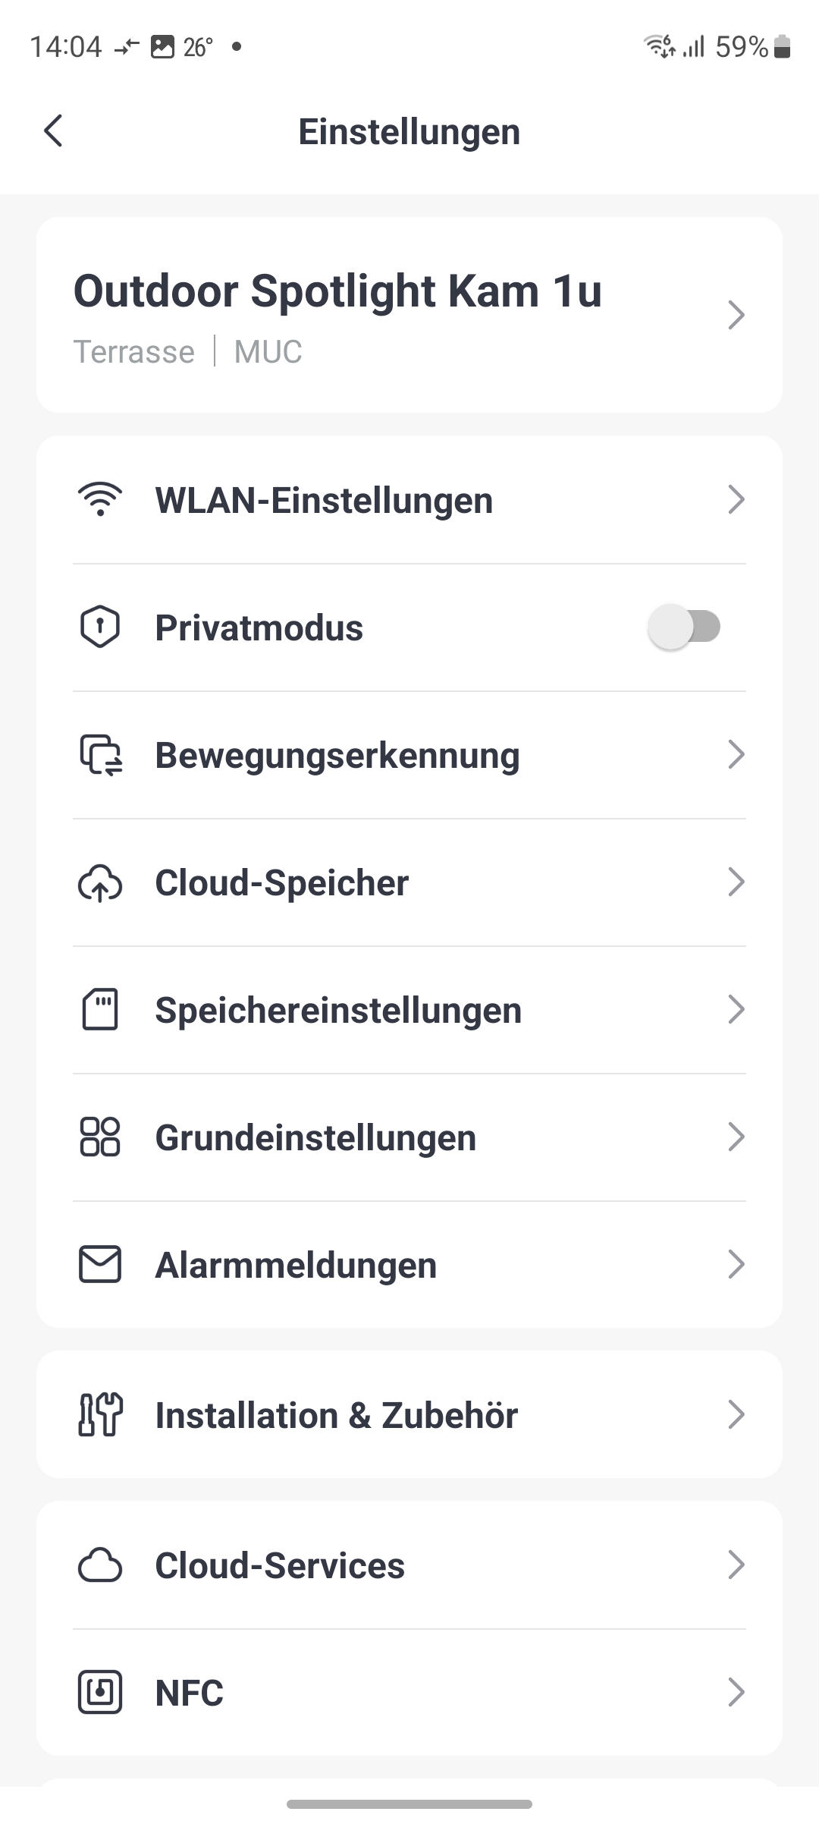This screenshot has height=1821, width=819.
Task: Go back using the header arrow
Action: [53, 131]
